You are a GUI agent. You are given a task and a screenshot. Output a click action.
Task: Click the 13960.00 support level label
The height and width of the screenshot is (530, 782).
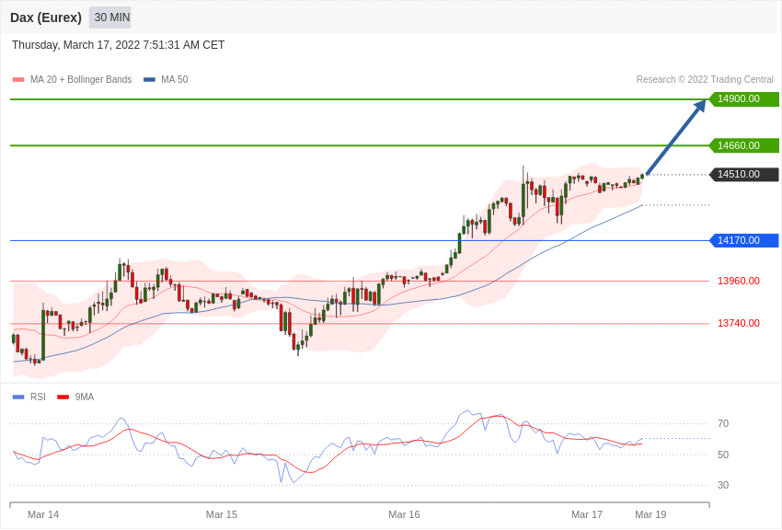pos(739,281)
